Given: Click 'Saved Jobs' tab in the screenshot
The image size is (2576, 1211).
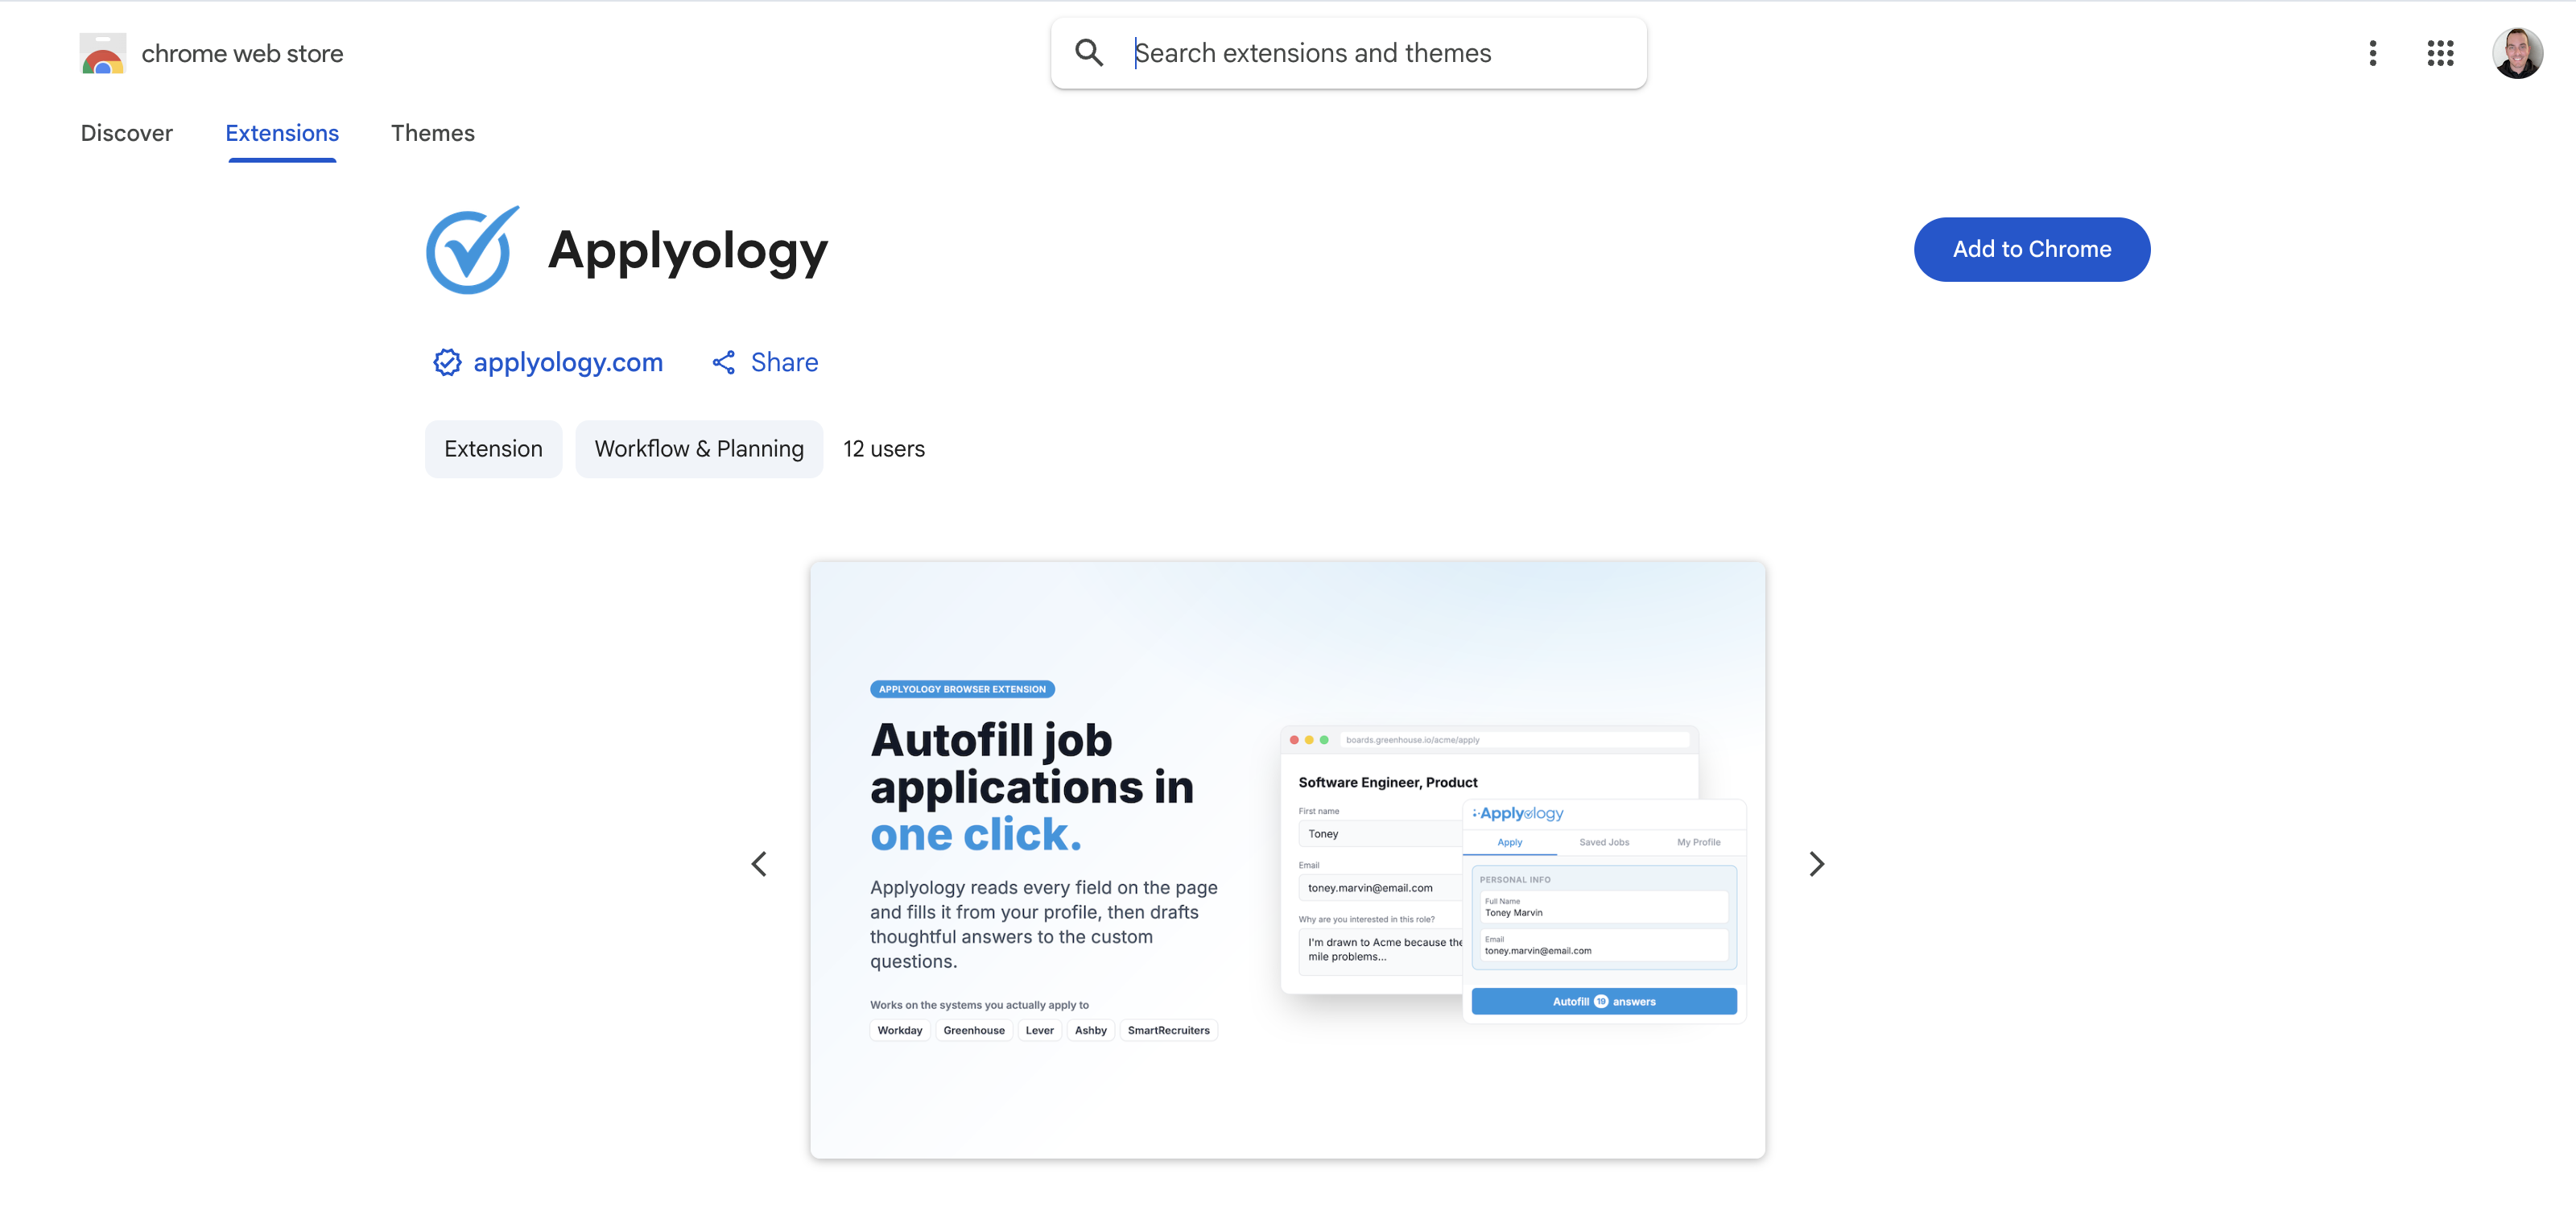Looking at the screenshot, I should point(1604,842).
